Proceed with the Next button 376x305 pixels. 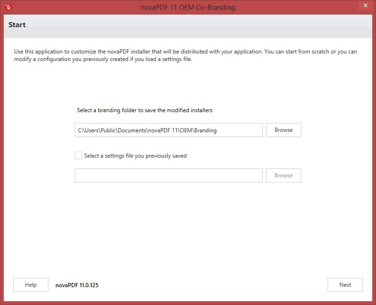point(345,285)
